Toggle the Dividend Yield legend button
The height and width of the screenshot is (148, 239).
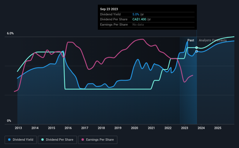point(21,140)
